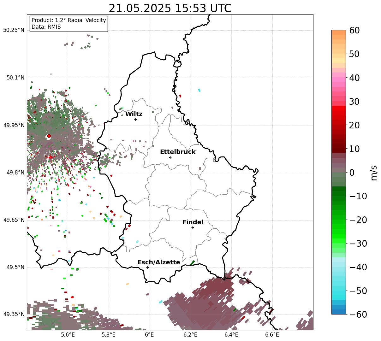Click the 49.35°N latitude label
The height and width of the screenshot is (341, 381).
[x=14, y=314]
